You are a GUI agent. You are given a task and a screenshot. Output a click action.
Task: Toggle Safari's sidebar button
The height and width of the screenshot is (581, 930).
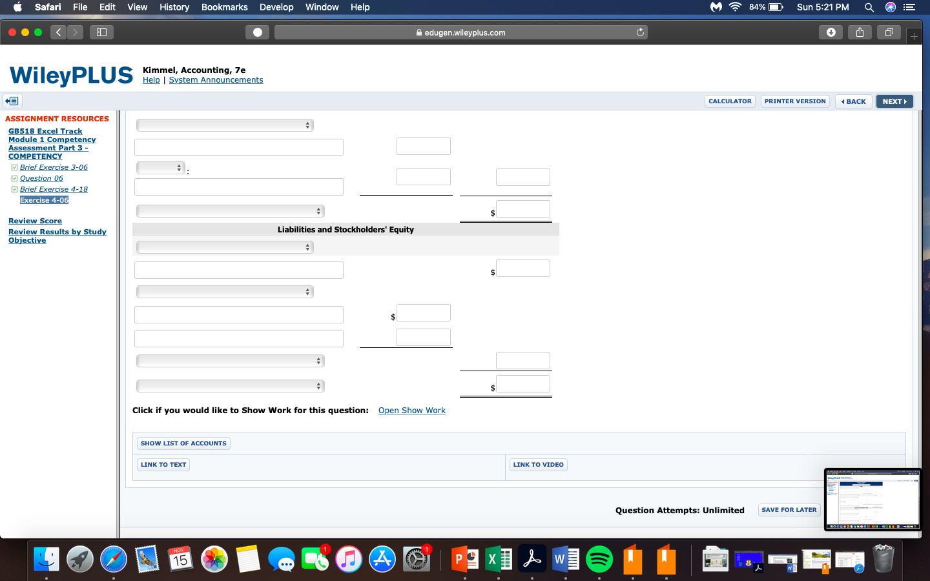tap(101, 32)
